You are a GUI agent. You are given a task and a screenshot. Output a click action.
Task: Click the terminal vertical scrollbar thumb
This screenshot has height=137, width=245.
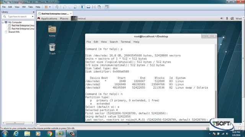pos(216,104)
